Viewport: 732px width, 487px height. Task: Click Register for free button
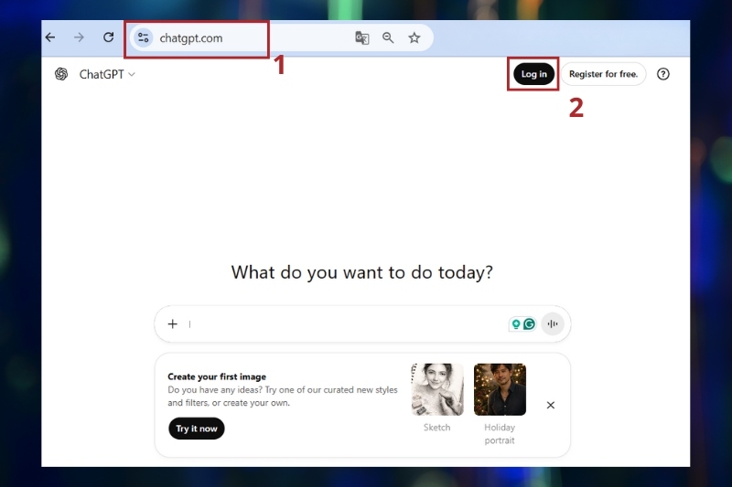[603, 74]
